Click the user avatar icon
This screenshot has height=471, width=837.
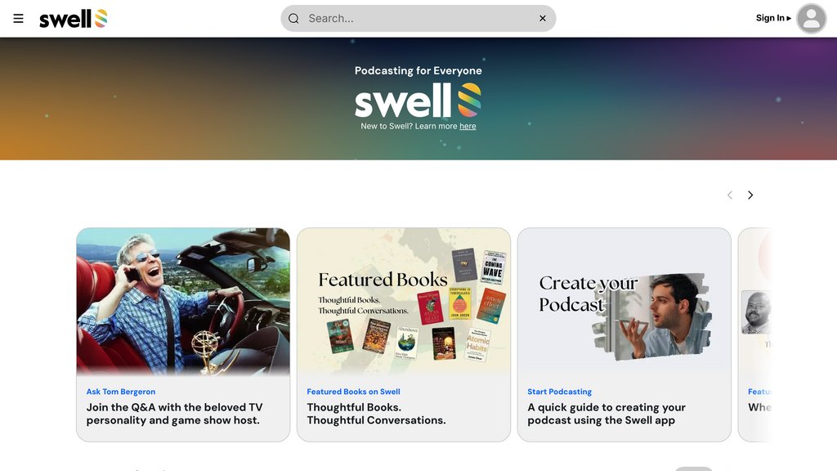point(812,19)
